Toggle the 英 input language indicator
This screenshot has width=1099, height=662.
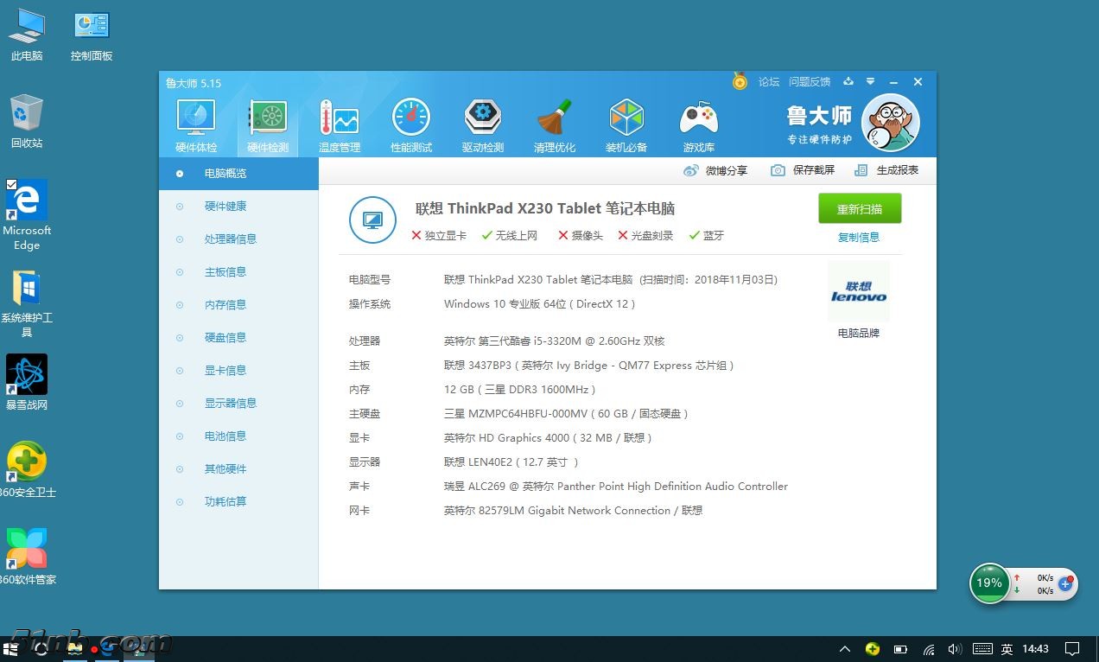[x=1007, y=649]
